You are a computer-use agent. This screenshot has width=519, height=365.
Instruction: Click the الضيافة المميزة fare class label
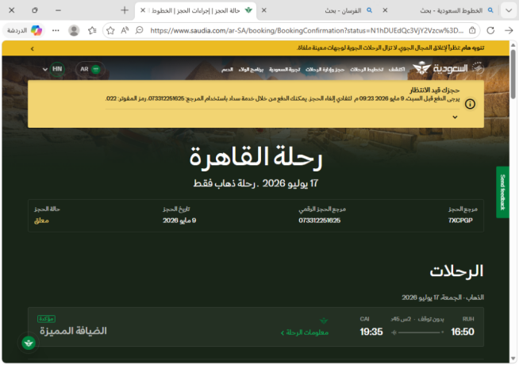pos(73,331)
